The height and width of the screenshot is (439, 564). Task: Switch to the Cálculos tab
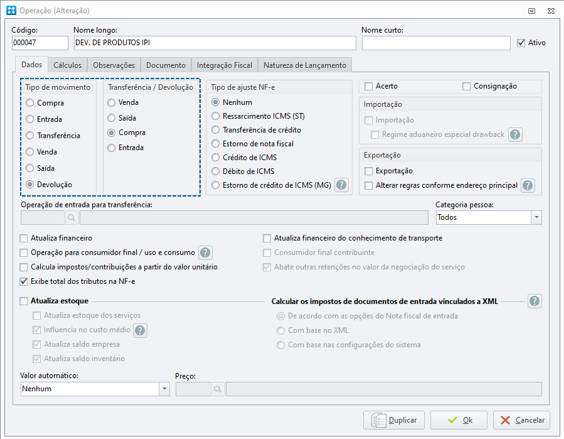click(67, 65)
